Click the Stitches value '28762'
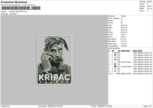The height and width of the screenshot is (108, 153). point(149,2)
